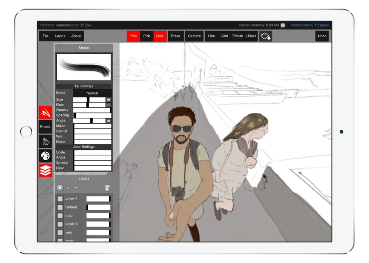Toggle the LMask button
Screen dimensions: 369x263
pyautogui.click(x=251, y=36)
